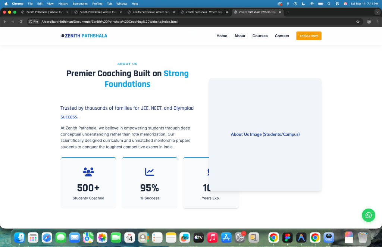Click the % Success chart icon
The width and height of the screenshot is (382, 247).
(150, 172)
